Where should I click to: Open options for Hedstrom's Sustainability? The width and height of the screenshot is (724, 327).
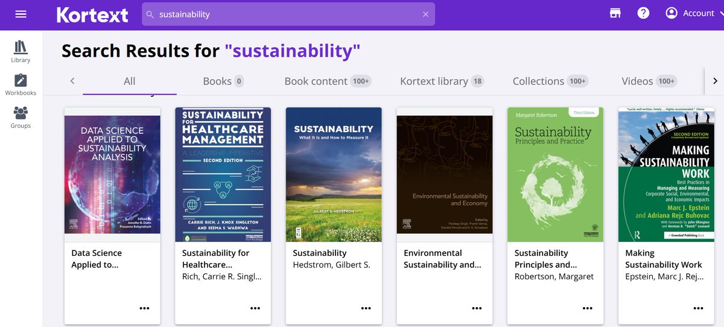tap(366, 308)
